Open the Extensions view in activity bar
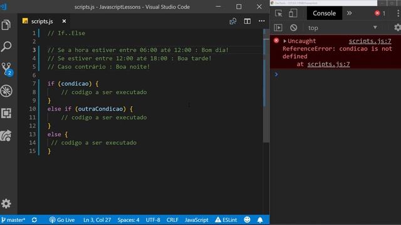Viewport: 401px width, 225px height. click(6, 113)
